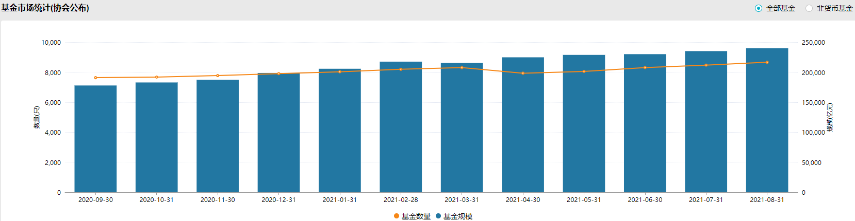855x221 pixels.
Task: Select the orange data point for 2021-07-31
Action: tap(706, 65)
